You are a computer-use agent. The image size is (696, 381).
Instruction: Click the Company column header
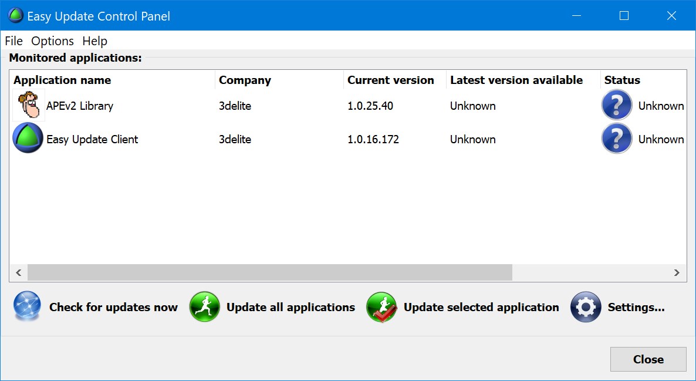tap(245, 80)
